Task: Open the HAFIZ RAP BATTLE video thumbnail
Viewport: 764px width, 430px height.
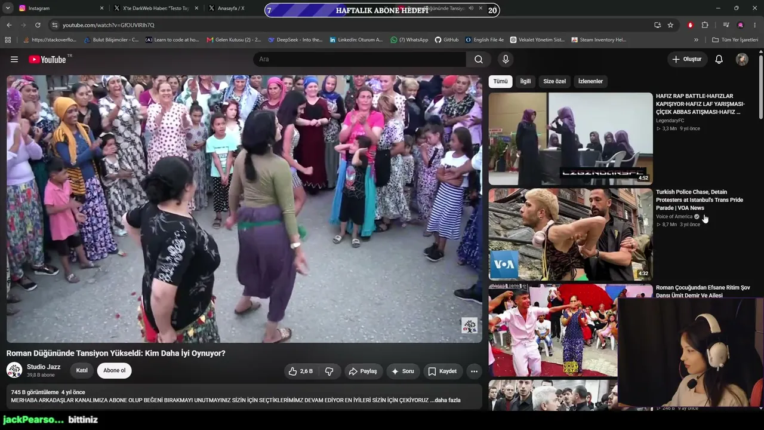Action: click(x=571, y=139)
